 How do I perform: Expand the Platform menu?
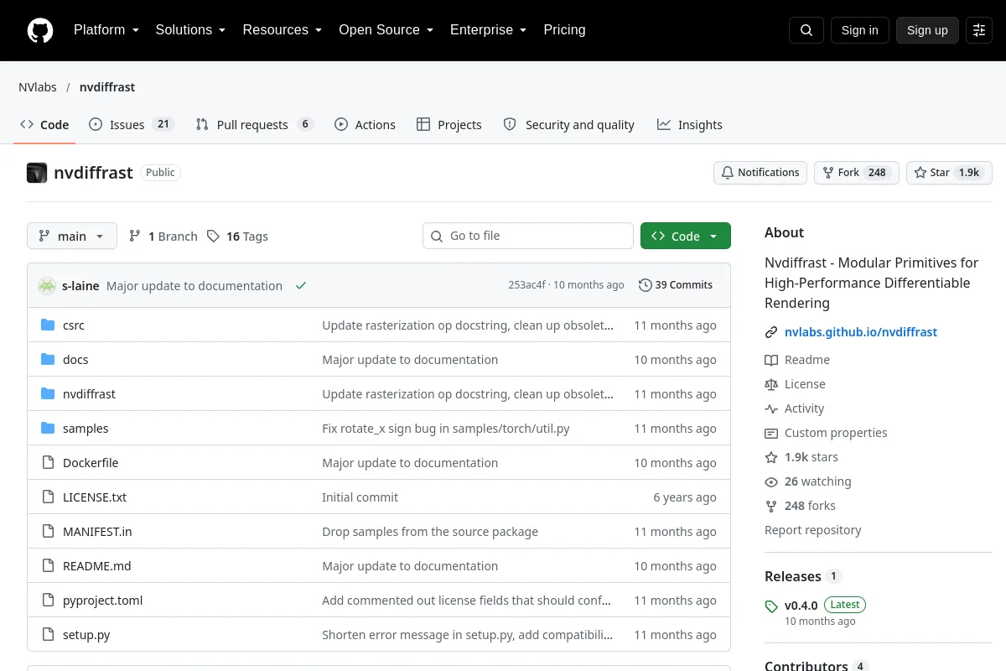click(x=106, y=30)
